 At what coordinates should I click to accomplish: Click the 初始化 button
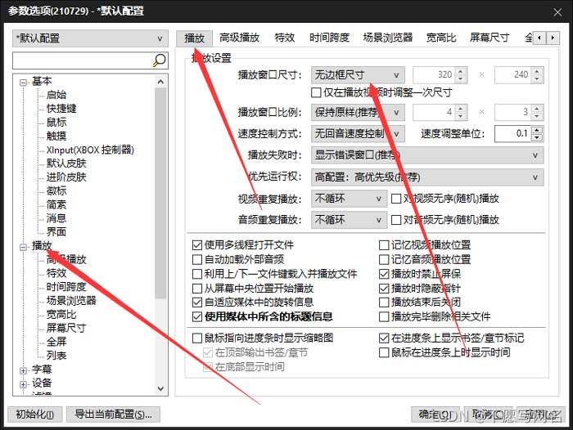(34, 414)
